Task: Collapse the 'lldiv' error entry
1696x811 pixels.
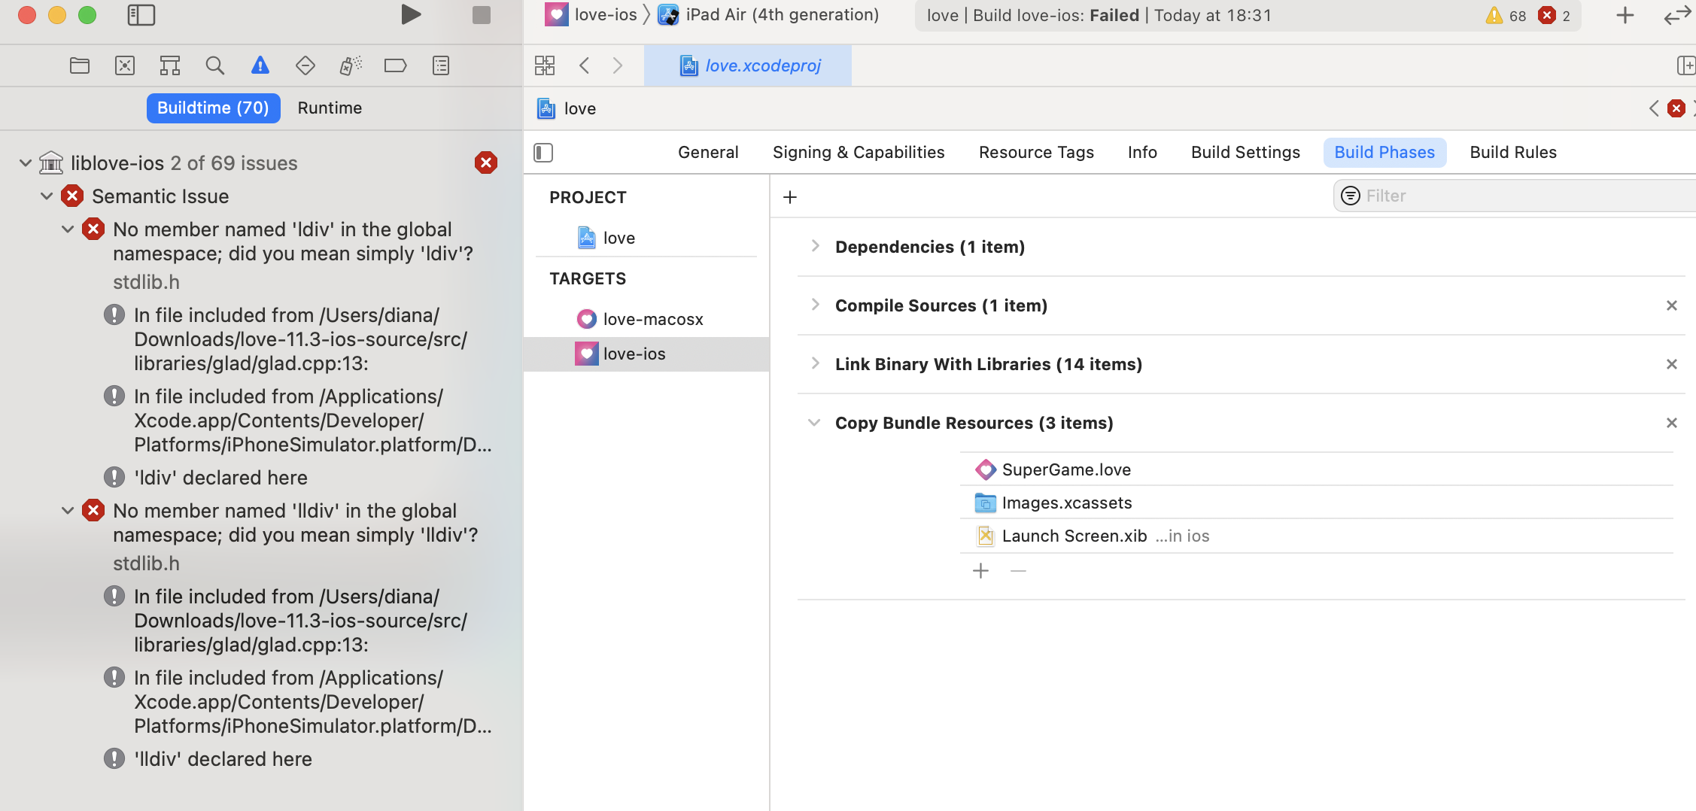Action: pos(68,511)
